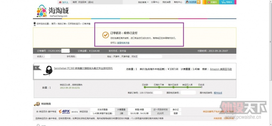Open 分享中心 in top navigation
The width and height of the screenshot is (272, 126).
(155, 2)
